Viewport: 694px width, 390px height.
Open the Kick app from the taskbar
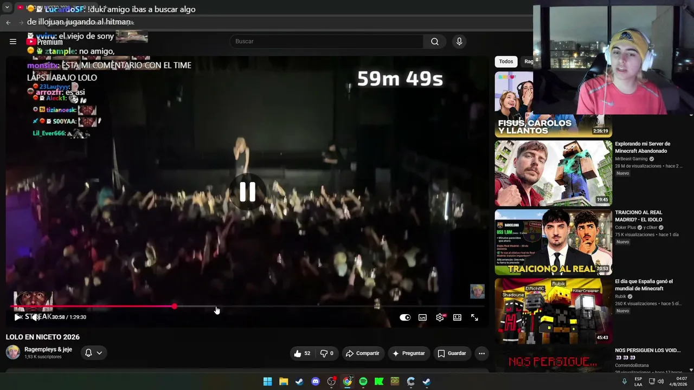tap(379, 381)
